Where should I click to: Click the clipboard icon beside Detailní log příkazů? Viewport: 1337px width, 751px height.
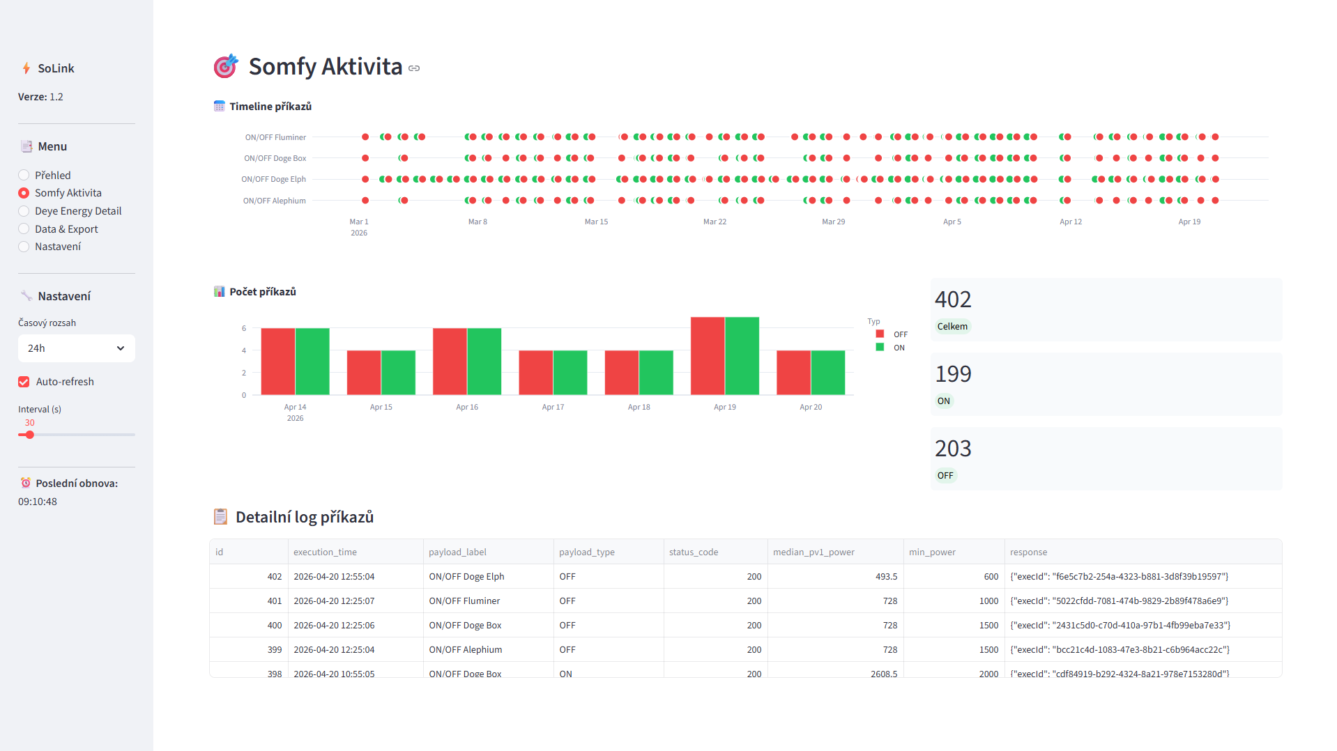tap(220, 517)
